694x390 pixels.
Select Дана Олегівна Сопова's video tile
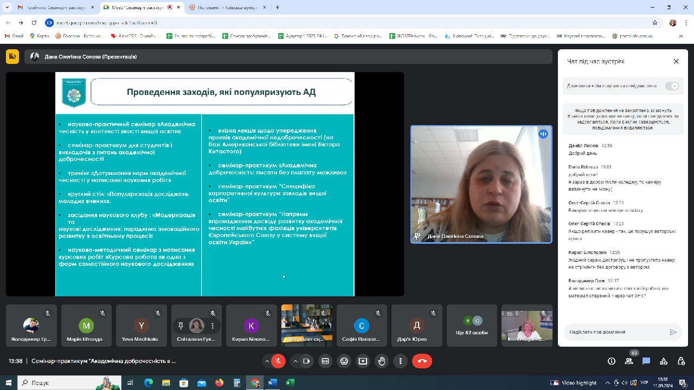(481, 184)
